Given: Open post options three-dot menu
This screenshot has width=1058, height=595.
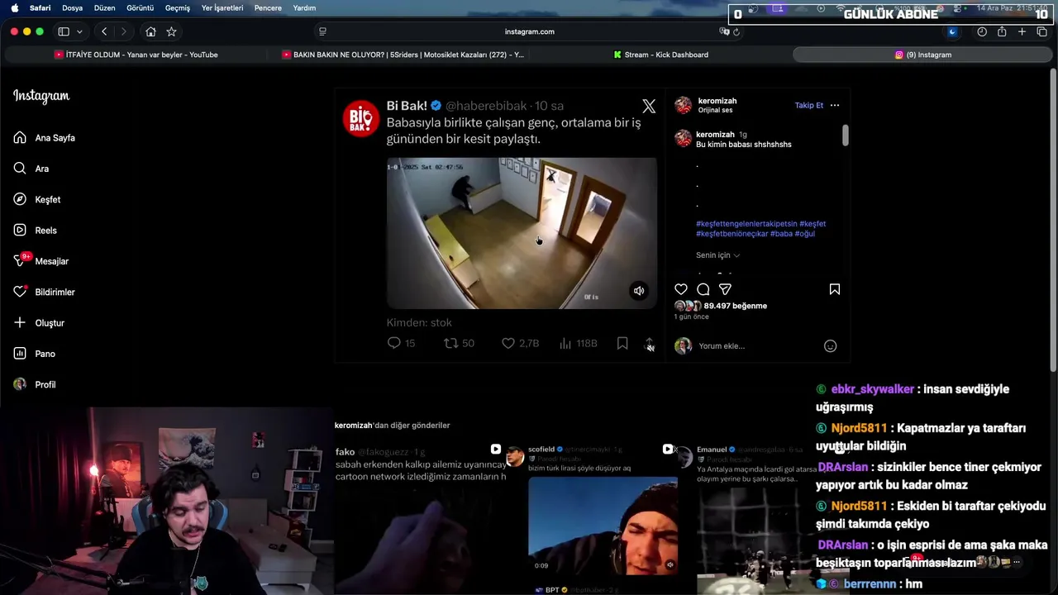Looking at the screenshot, I should [x=835, y=105].
